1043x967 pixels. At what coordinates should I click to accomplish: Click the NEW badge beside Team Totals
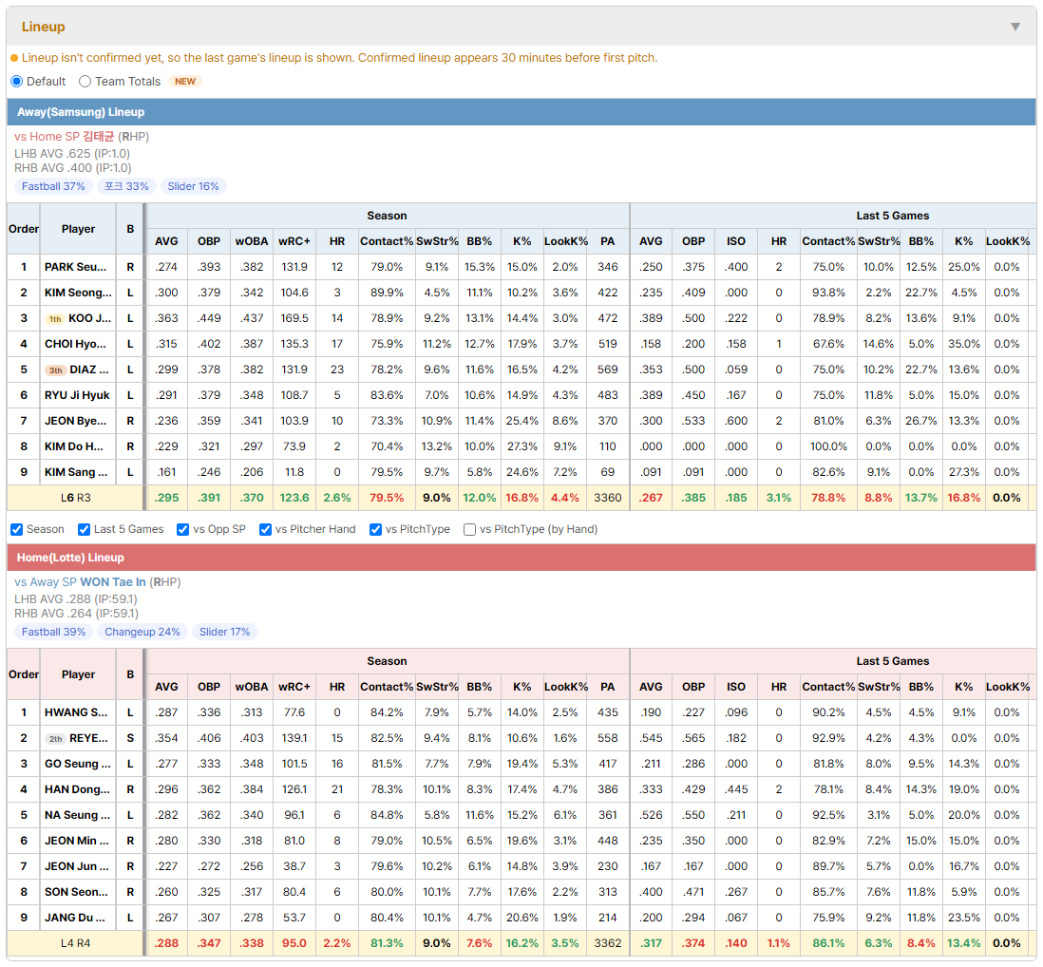185,81
